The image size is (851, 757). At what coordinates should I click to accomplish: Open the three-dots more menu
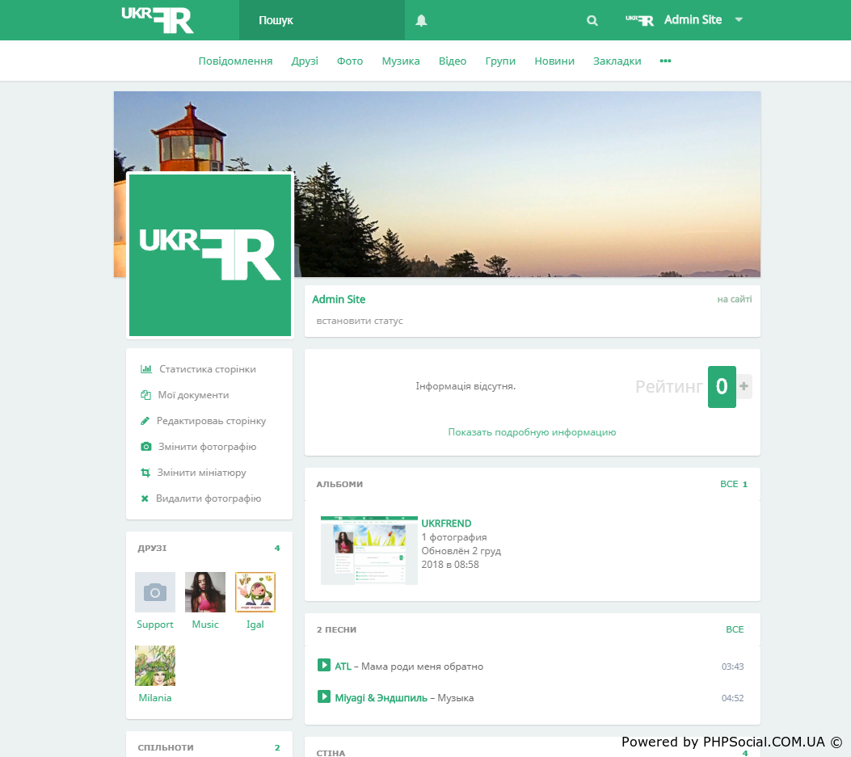tap(665, 61)
